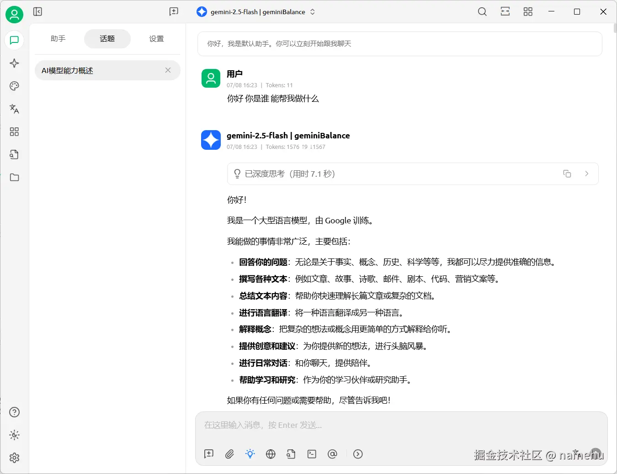Click the line mentioning Google 训练
Image resolution: width=617 pixels, height=474 pixels.
coord(301,221)
